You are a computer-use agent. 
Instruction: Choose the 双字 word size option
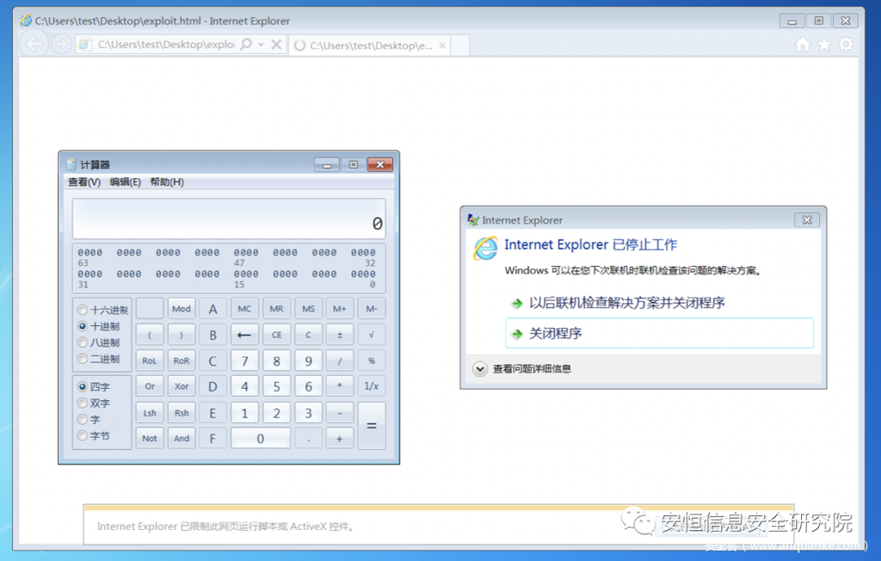click(83, 403)
